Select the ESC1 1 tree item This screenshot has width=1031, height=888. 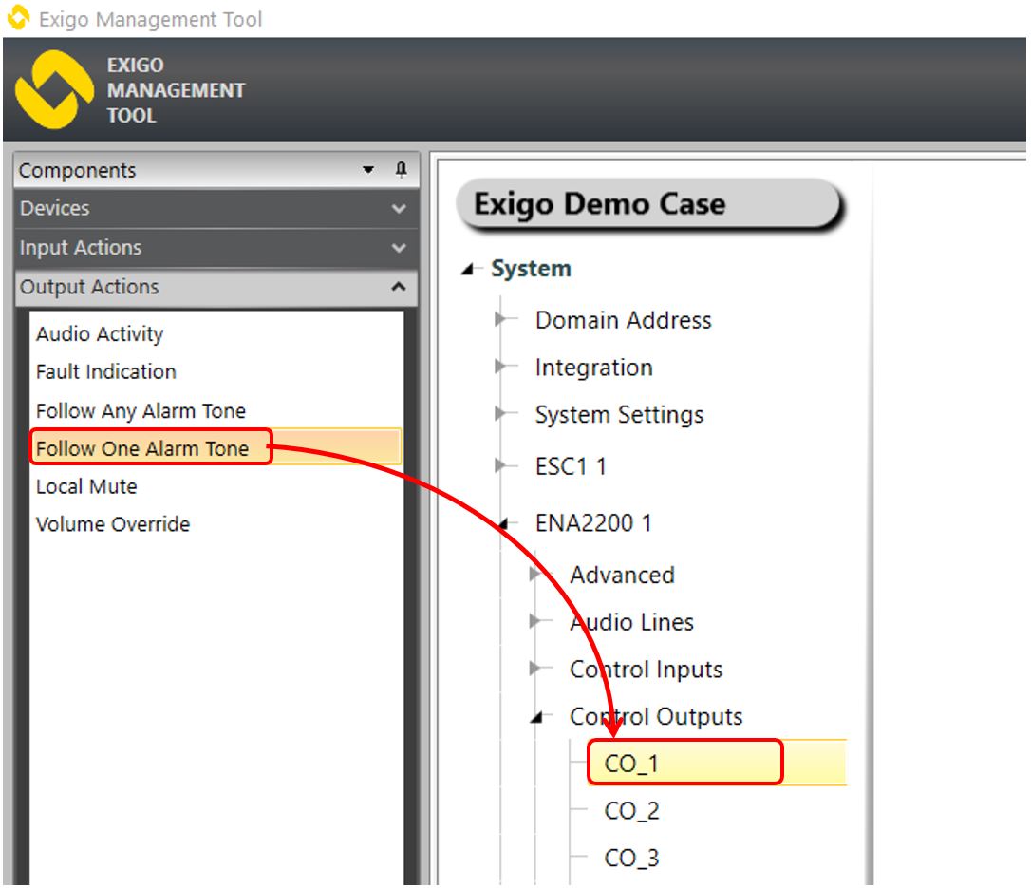click(571, 466)
